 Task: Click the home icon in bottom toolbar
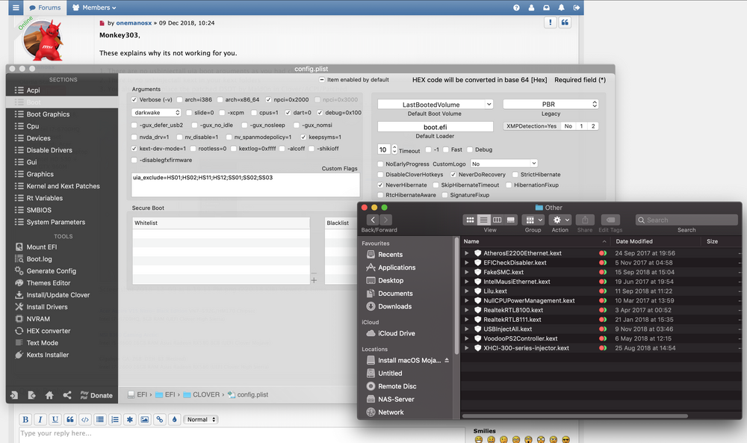[49, 395]
